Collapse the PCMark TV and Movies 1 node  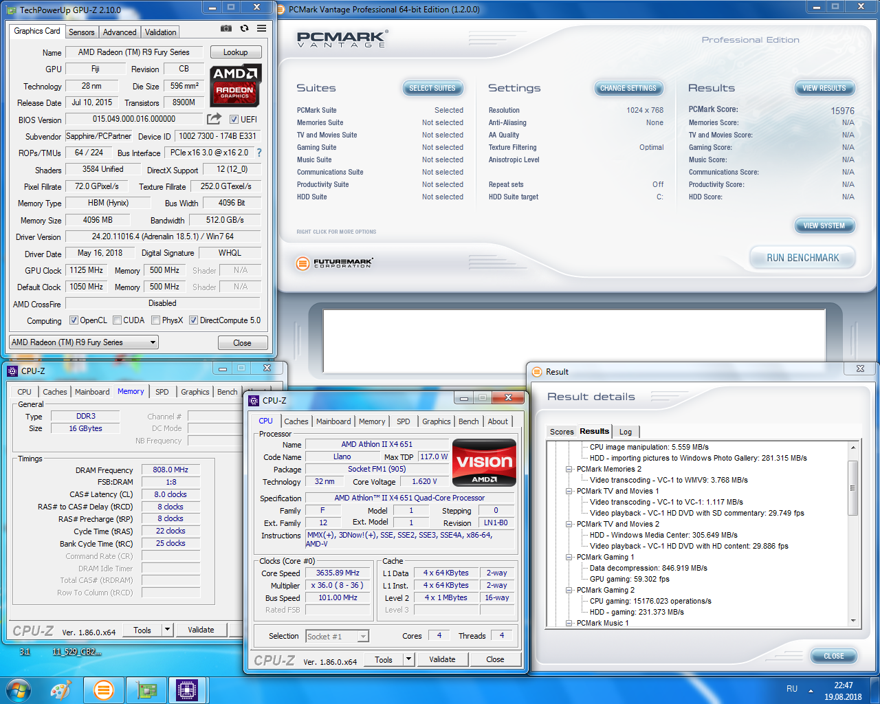pos(569,491)
